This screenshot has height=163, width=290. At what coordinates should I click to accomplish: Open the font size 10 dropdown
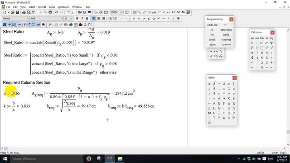[72, 19]
